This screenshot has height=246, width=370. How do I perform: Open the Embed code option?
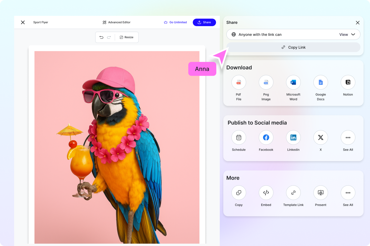[x=266, y=193]
